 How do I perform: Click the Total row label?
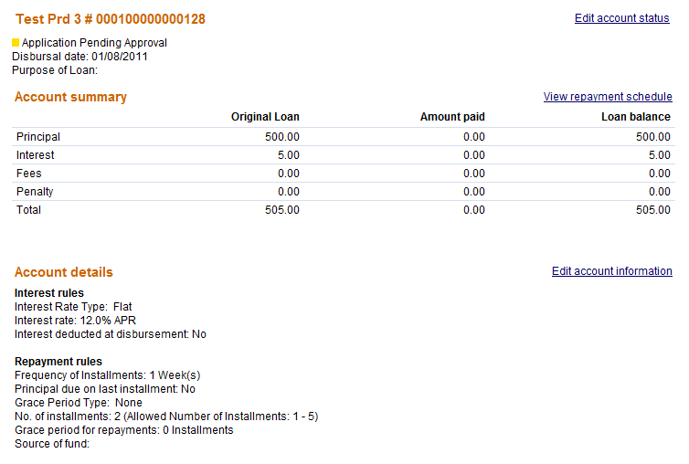point(29,210)
